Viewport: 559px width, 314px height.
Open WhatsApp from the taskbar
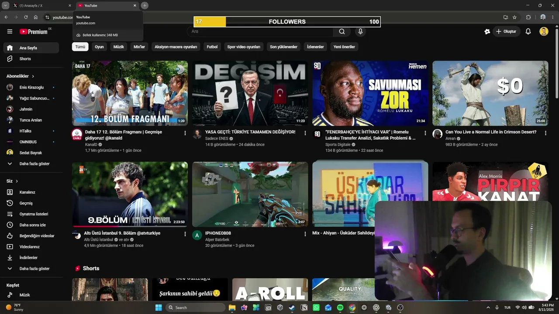316,307
